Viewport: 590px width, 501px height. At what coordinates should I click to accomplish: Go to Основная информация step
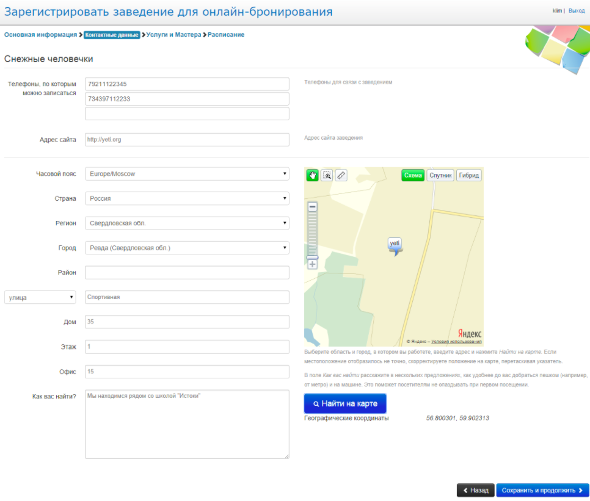pos(41,35)
